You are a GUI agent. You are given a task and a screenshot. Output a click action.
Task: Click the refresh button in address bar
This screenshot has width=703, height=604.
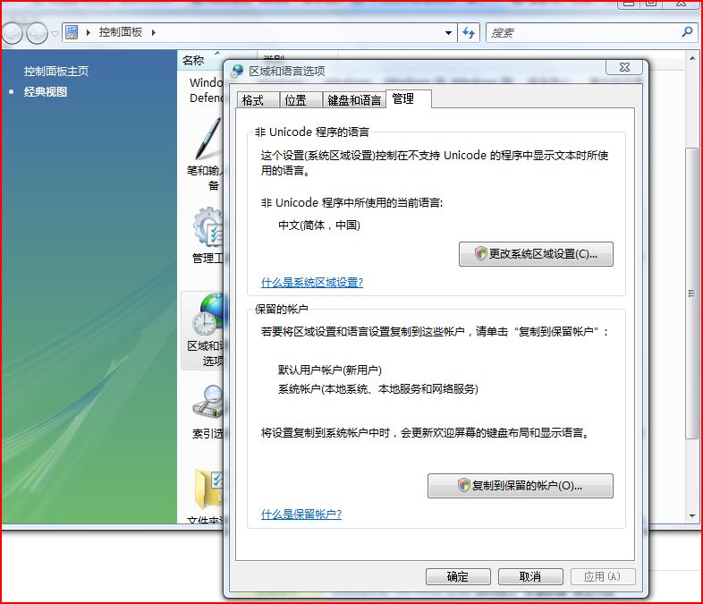(469, 33)
